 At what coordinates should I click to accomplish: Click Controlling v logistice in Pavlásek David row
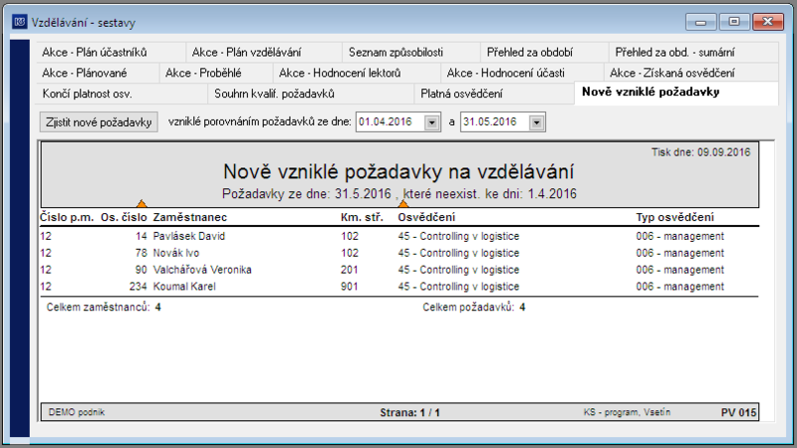(458, 236)
